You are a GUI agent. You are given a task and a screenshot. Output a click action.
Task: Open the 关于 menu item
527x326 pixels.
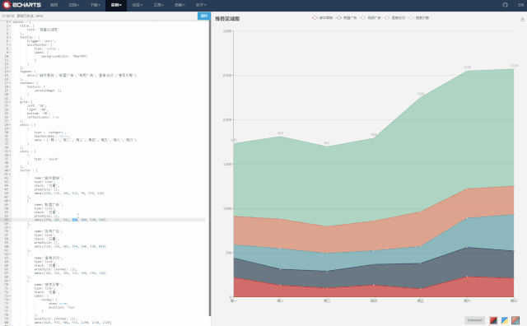[x=201, y=5]
